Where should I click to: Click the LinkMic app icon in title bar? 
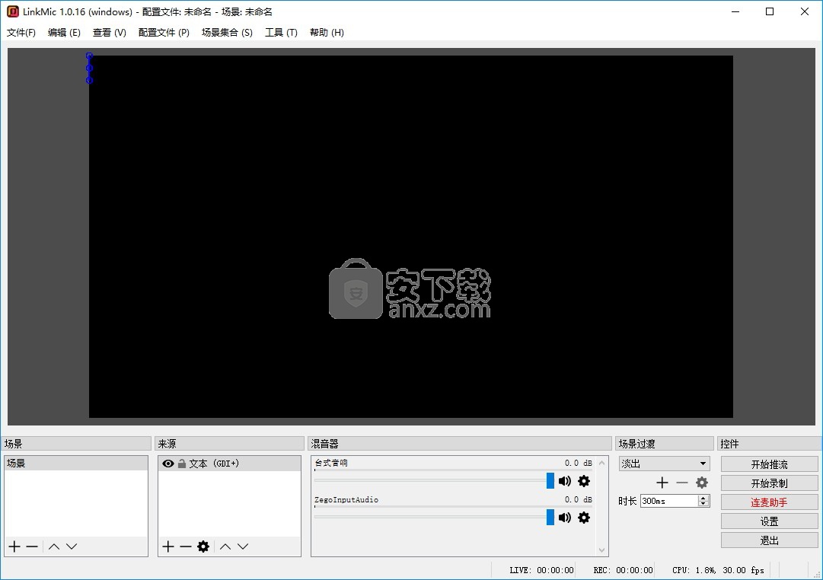(x=13, y=11)
